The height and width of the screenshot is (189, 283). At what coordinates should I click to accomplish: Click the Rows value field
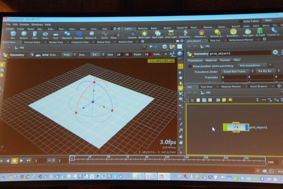(x=147, y=54)
